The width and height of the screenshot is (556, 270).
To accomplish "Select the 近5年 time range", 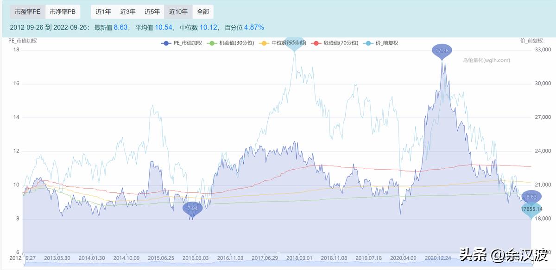I will click(x=152, y=12).
